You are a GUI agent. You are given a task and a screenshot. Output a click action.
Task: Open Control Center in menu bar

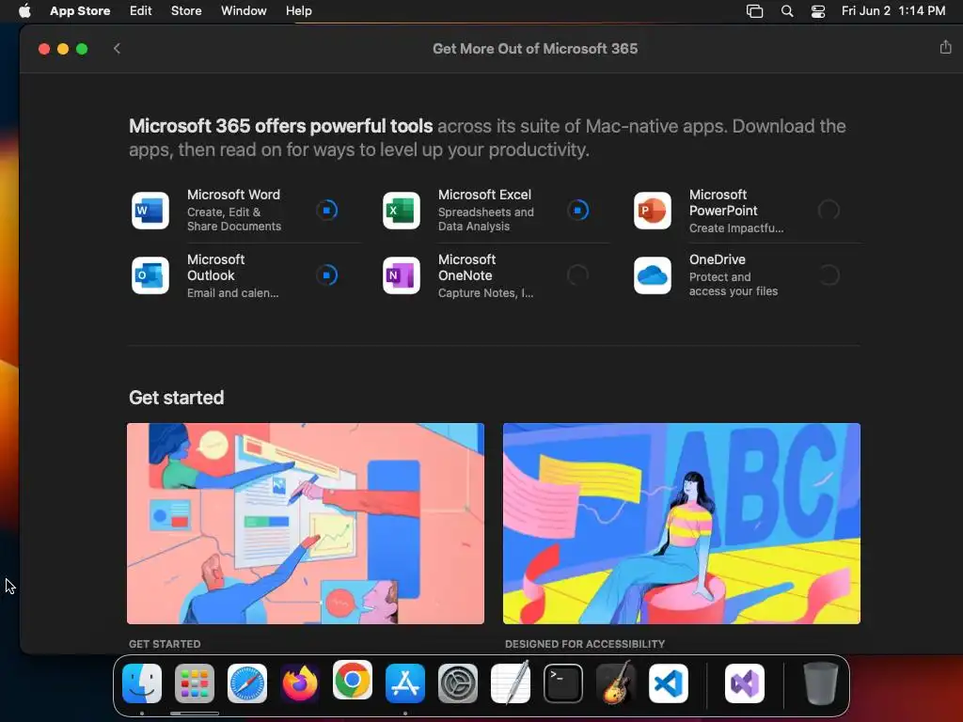[818, 11]
